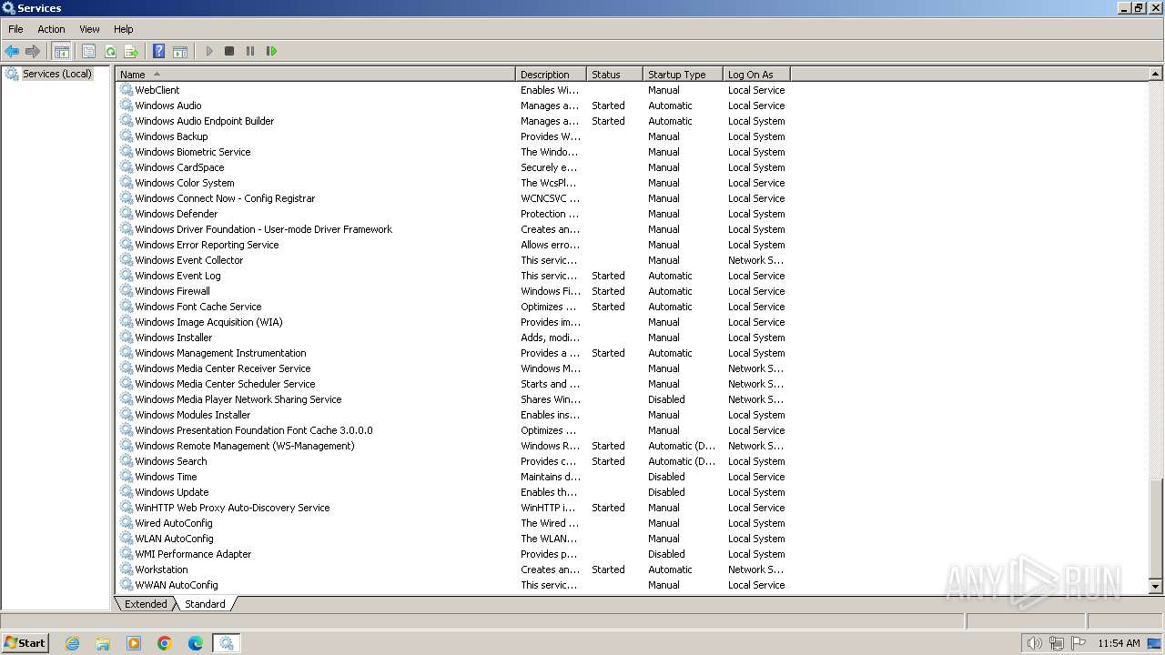Sort by the Name column header

315,75
